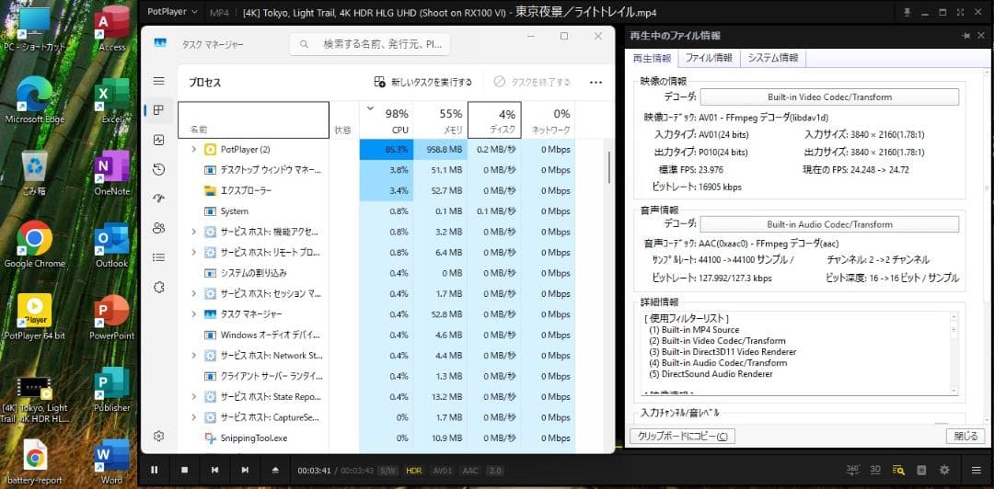
Task: Select Microsoft Edge desktop icon
Action: click(35, 100)
